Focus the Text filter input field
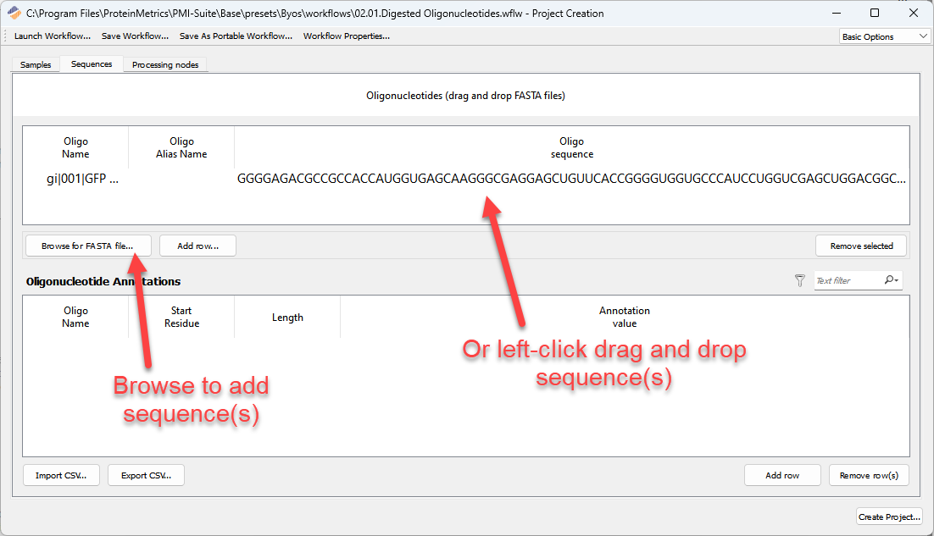The width and height of the screenshot is (934, 536). (846, 280)
